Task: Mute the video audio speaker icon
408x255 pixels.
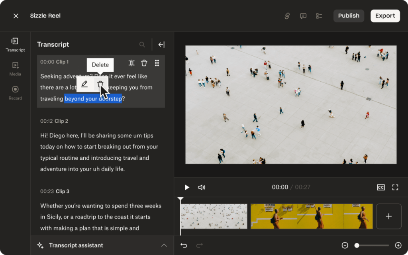Action: point(202,187)
